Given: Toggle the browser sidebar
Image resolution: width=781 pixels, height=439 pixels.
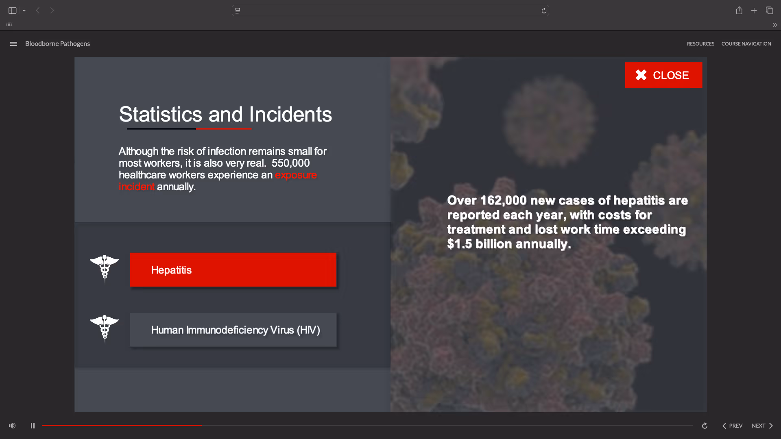Looking at the screenshot, I should coord(12,11).
